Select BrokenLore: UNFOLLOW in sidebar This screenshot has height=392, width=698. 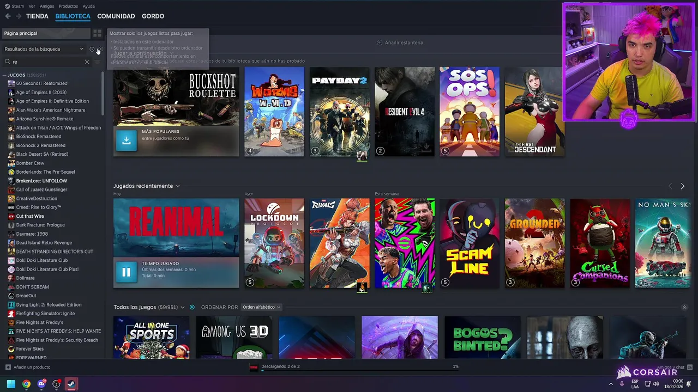click(41, 181)
